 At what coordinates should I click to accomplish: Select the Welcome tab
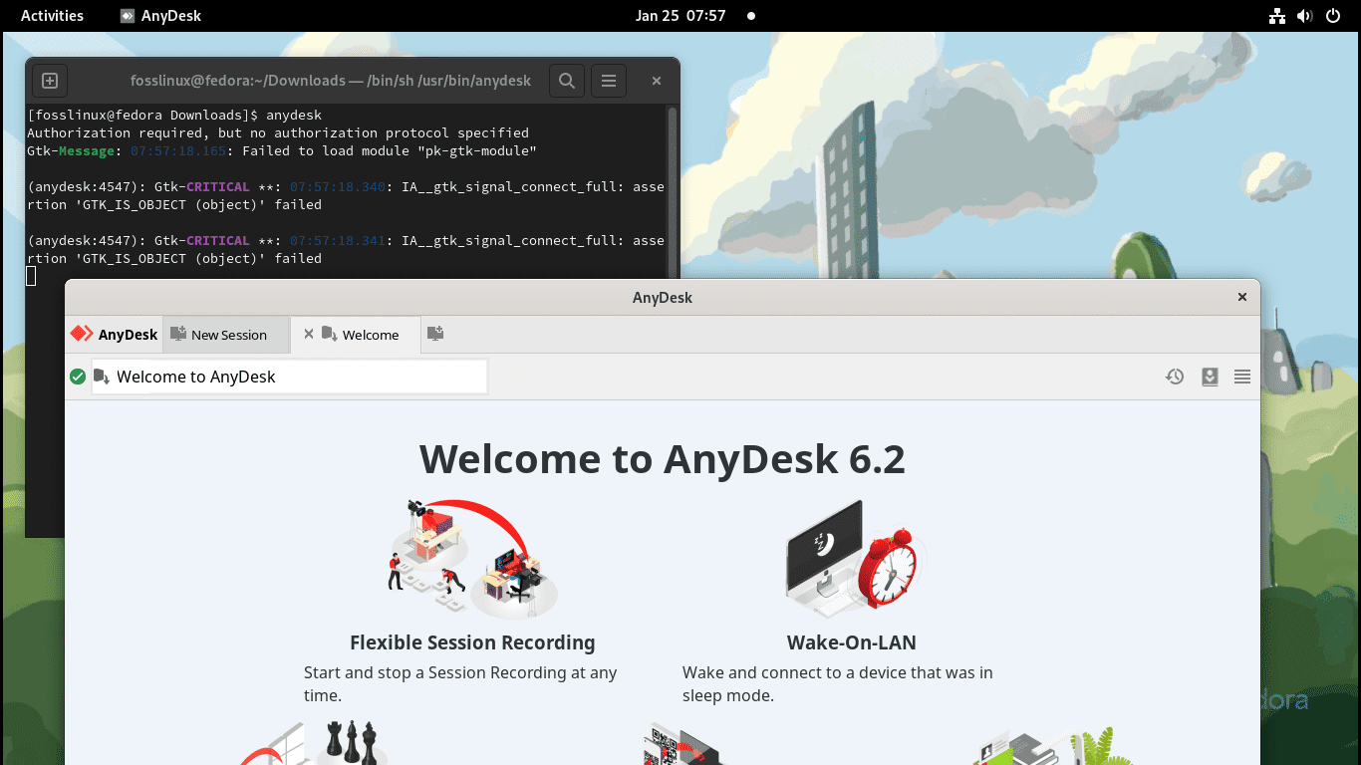pyautogui.click(x=369, y=334)
